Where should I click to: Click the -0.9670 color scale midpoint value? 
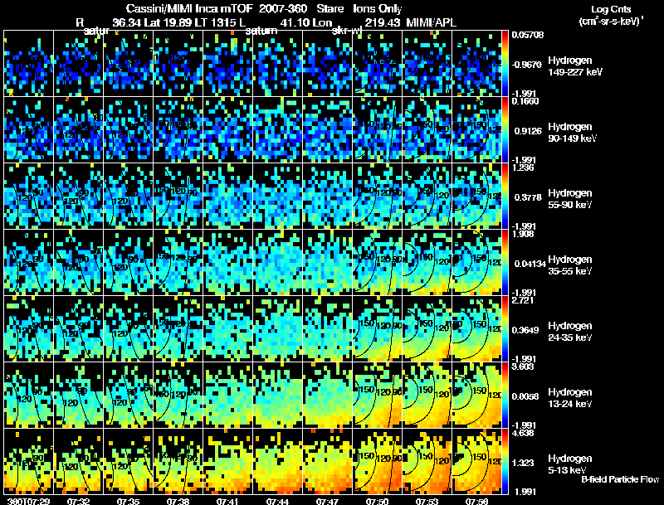click(526, 65)
